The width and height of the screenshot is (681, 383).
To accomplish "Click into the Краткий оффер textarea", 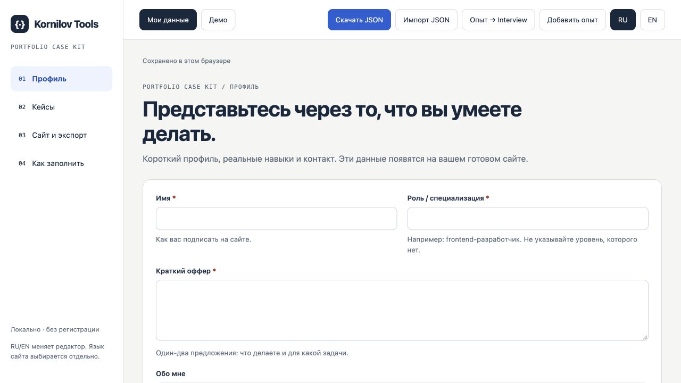I will click(x=402, y=310).
